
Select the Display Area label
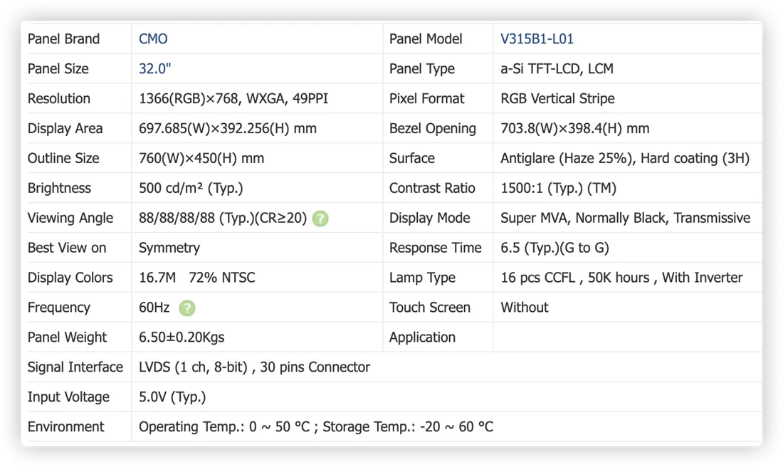point(65,128)
